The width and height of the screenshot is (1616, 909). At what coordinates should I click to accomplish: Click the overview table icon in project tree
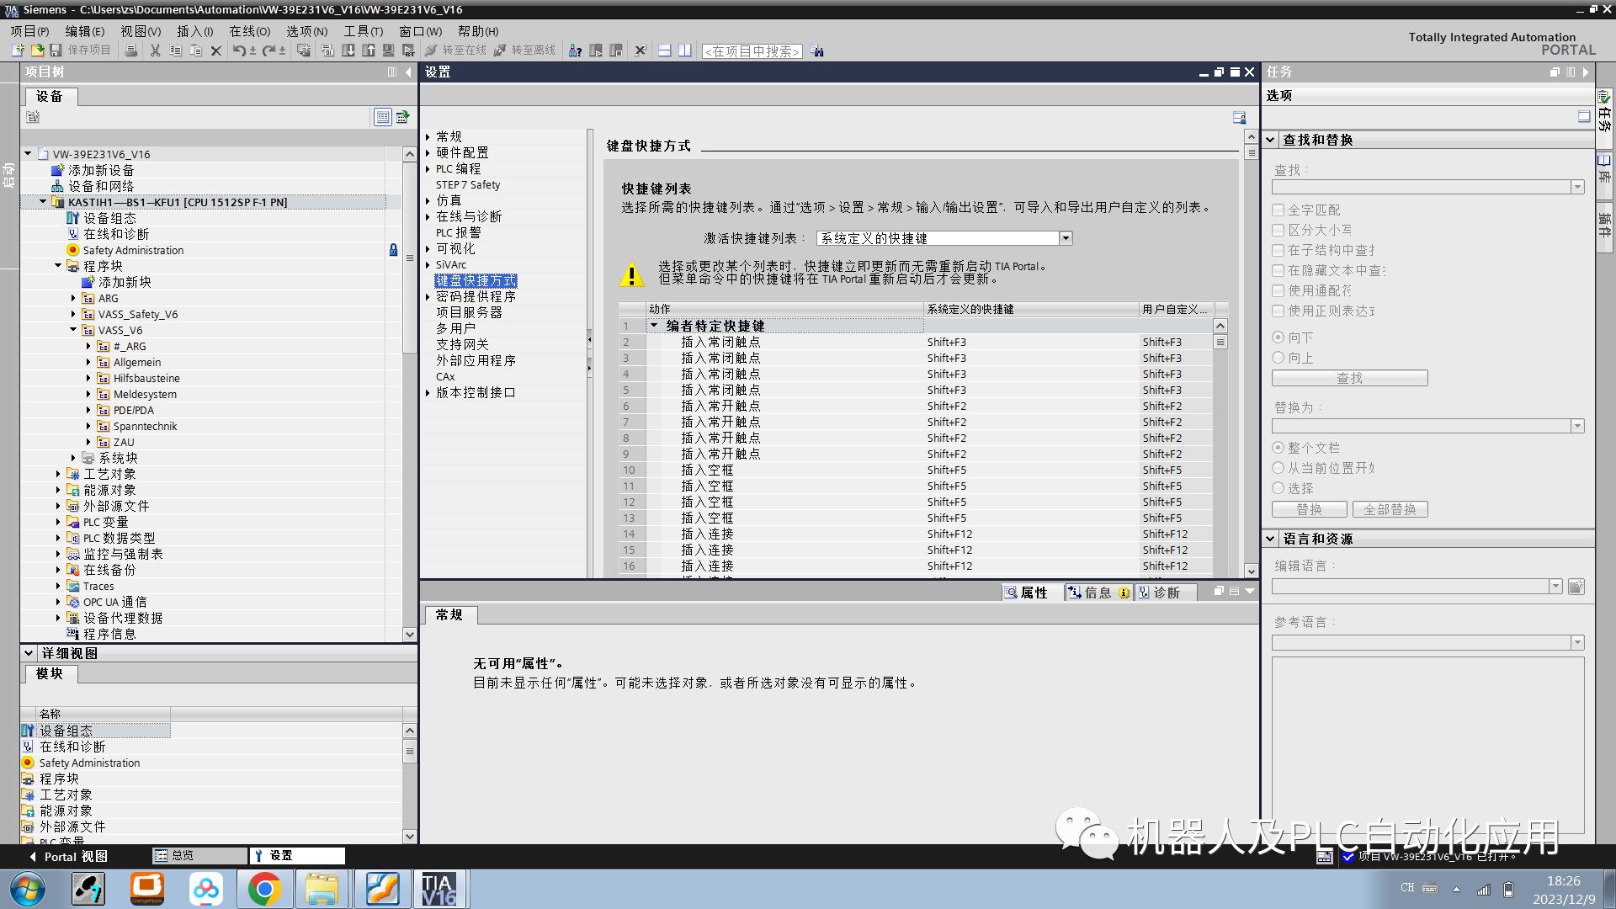click(383, 117)
